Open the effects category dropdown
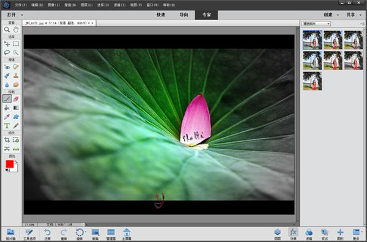Screen dimensions: 367x242 click(x=316, y=24)
